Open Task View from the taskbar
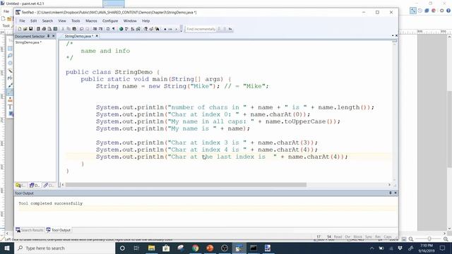 (x=136, y=248)
